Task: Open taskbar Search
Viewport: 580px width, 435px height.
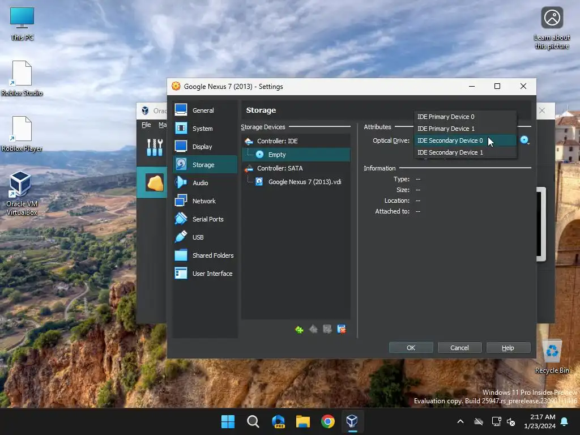Action: pos(253,421)
